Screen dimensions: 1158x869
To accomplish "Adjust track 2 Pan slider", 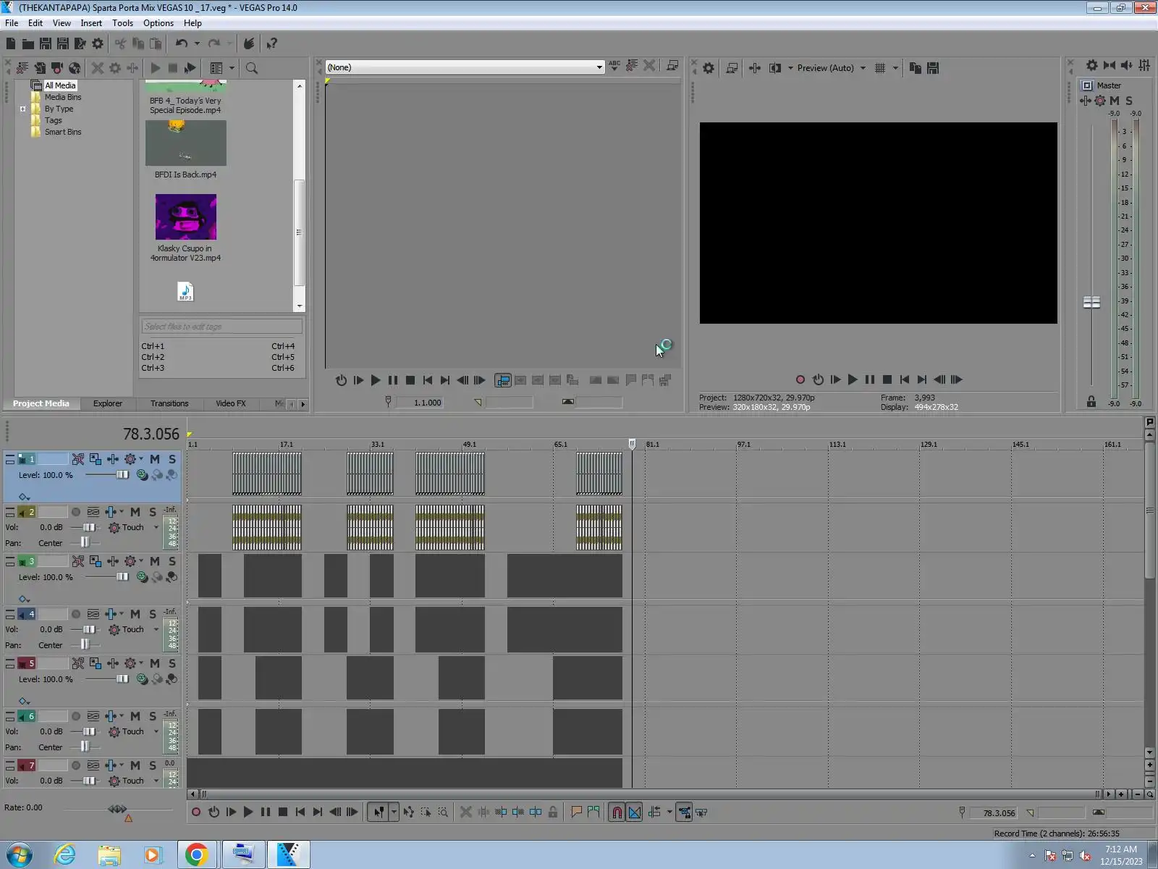I will point(85,542).
